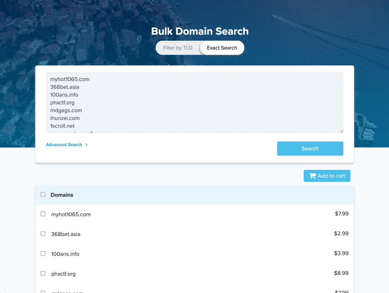
Task: Select the 100ans.info checkbox
Action: coord(43,253)
